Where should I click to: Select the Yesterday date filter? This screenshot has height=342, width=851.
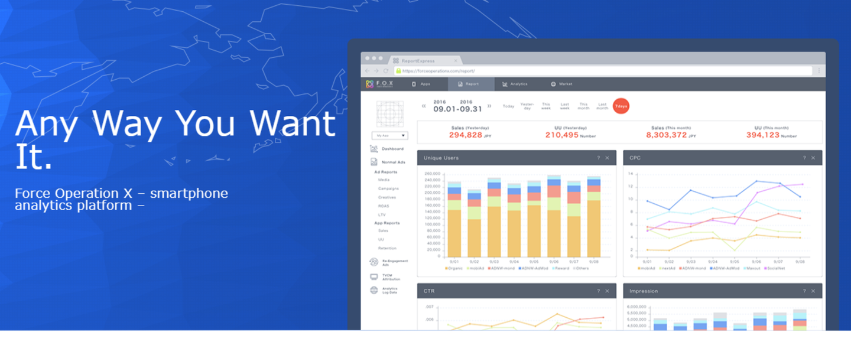pyautogui.click(x=527, y=106)
